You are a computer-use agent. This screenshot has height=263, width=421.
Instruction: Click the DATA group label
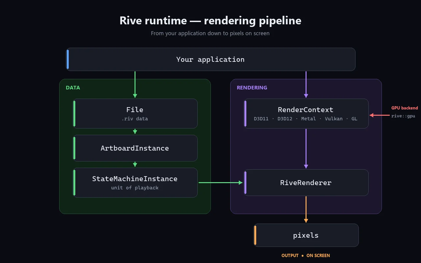pos(73,88)
